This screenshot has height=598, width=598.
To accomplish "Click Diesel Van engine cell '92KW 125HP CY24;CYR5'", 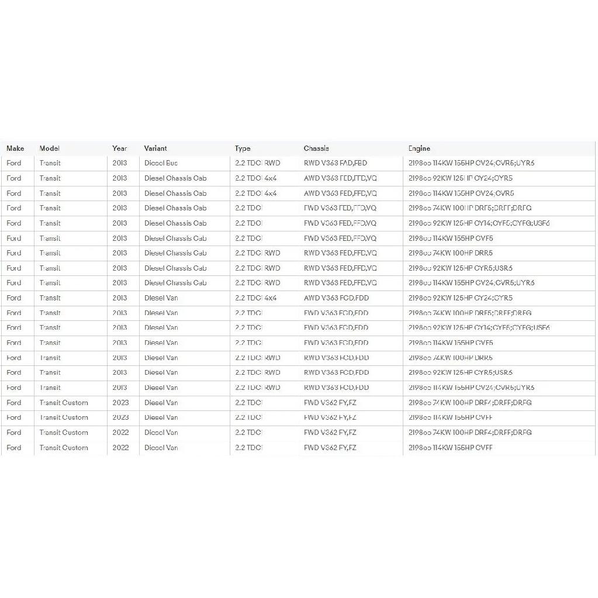I will click(x=460, y=298).
